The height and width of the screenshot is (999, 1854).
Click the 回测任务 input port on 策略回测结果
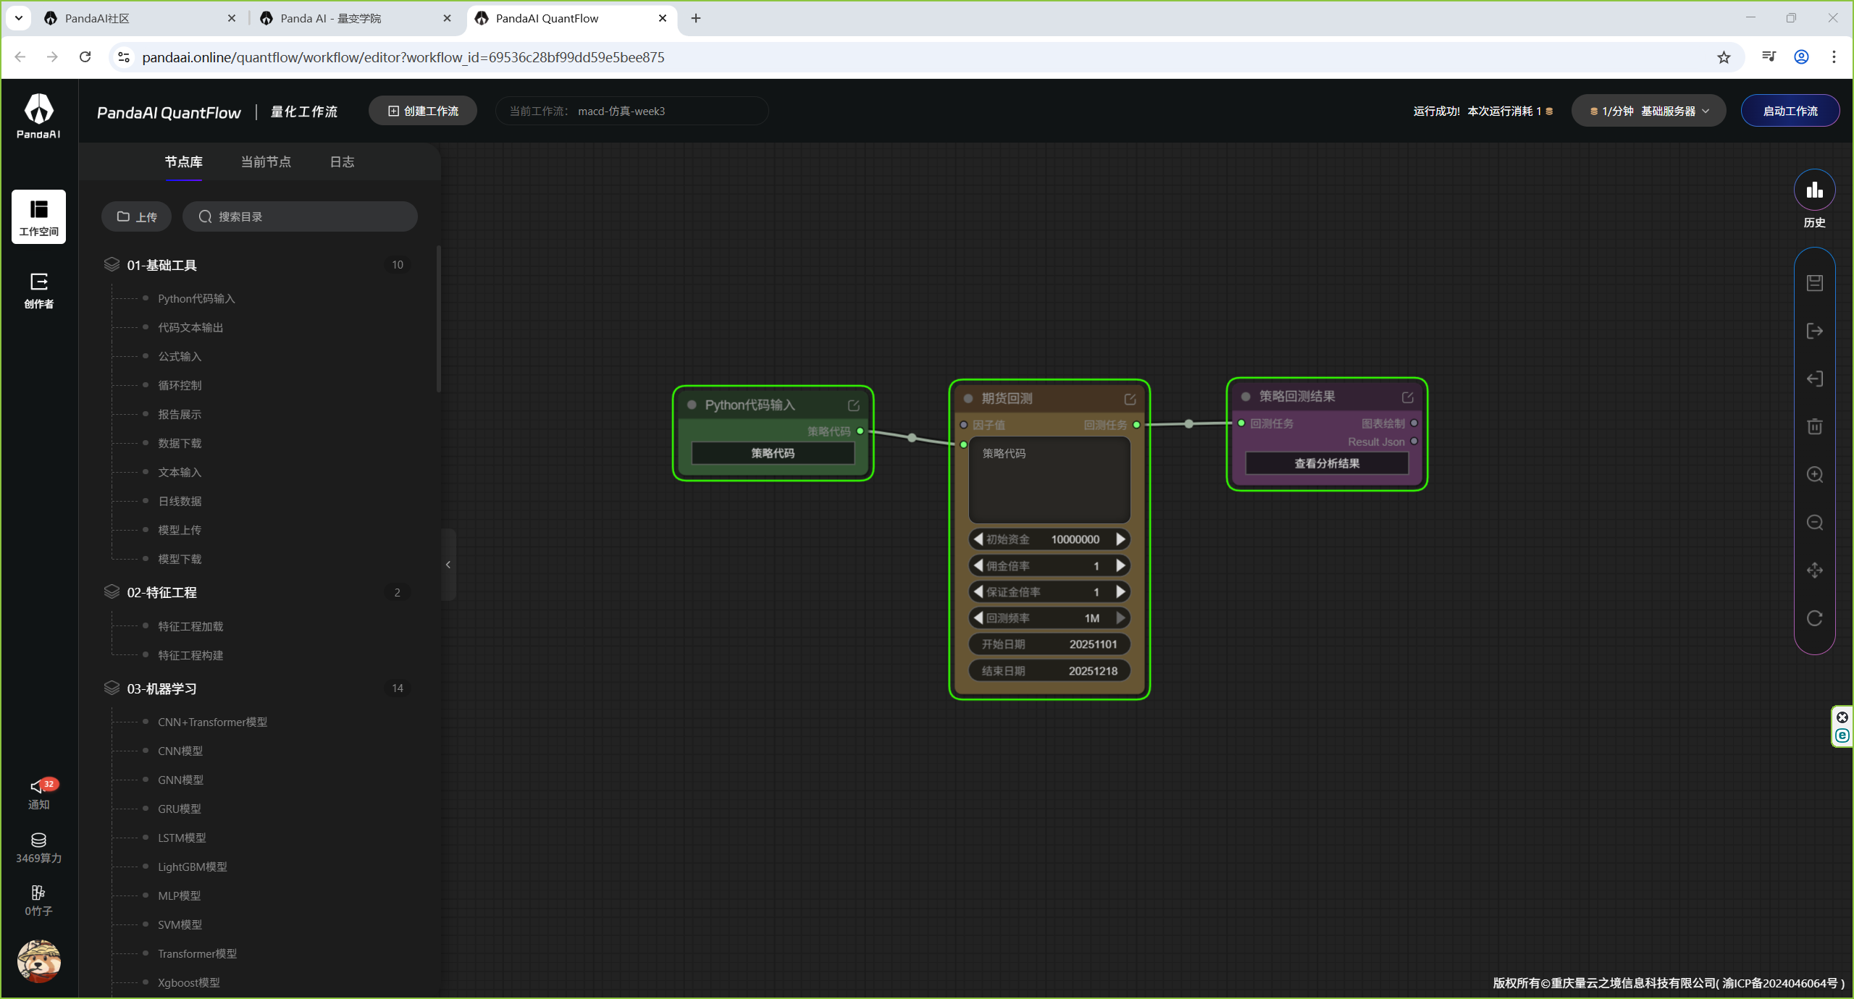point(1241,423)
